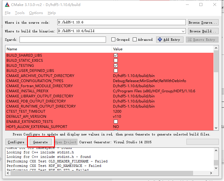This screenshot has height=181, width=224.
Task: Click the output log scroll right arrow
Action: pyautogui.click(x=211, y=173)
